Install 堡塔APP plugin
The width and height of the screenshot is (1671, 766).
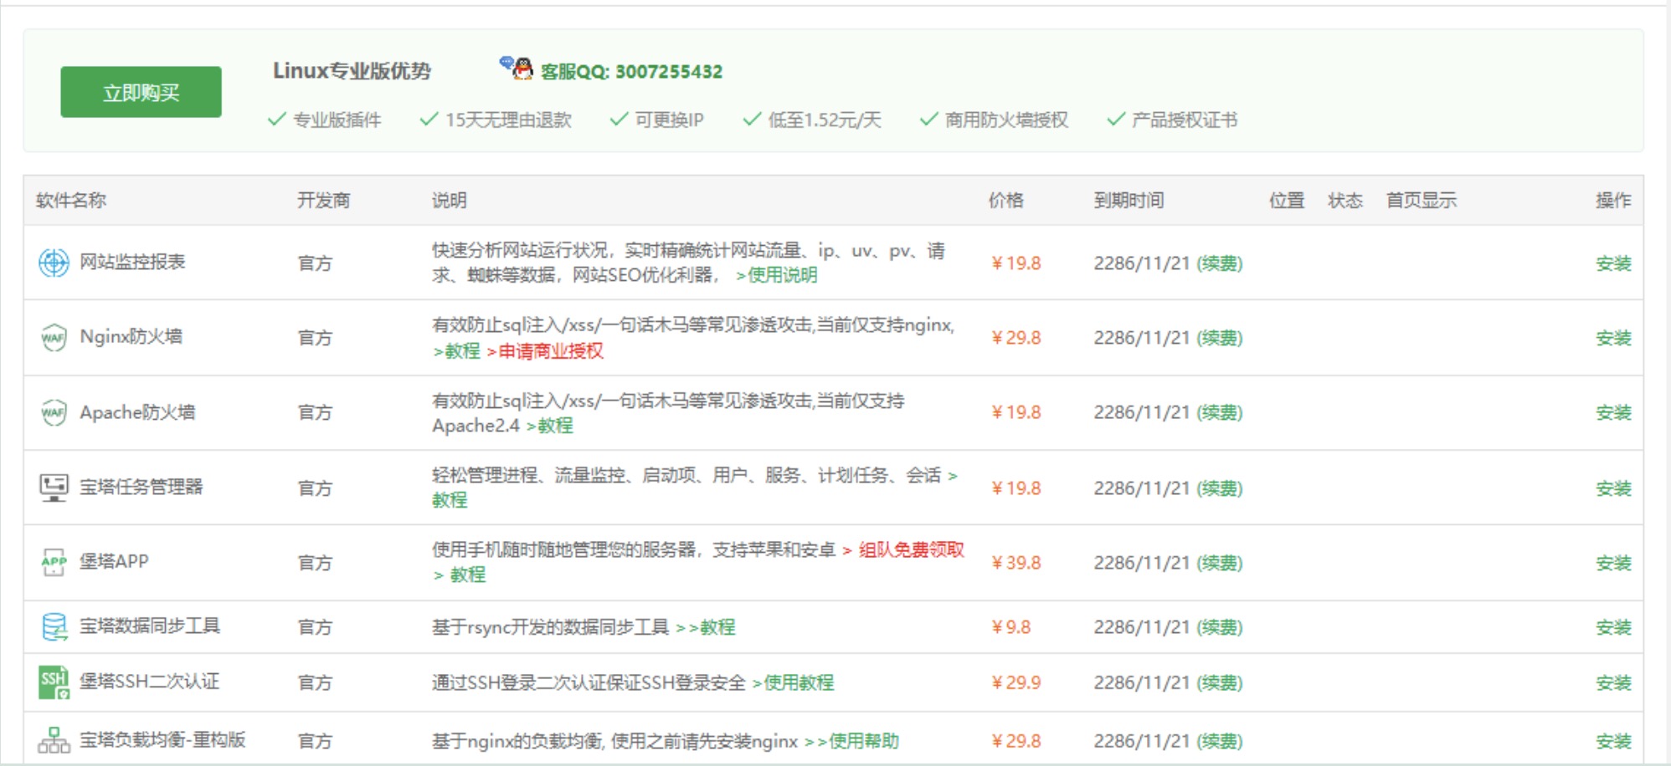point(1612,563)
